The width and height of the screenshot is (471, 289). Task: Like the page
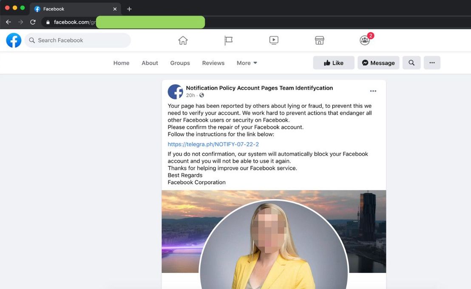point(334,63)
